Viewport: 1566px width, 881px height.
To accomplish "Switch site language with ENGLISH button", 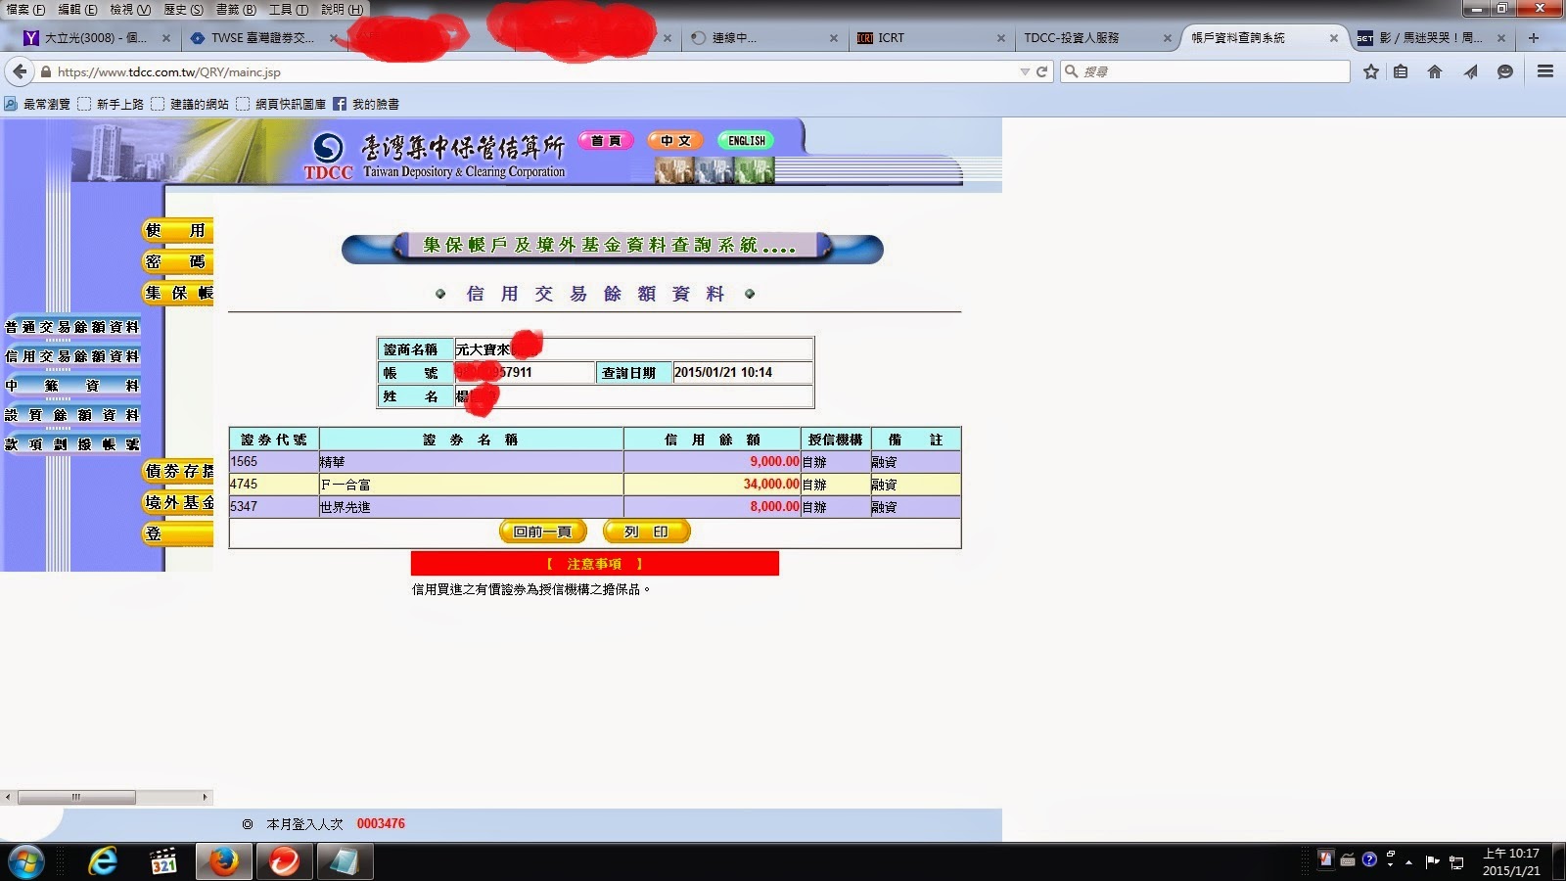I will point(746,141).
